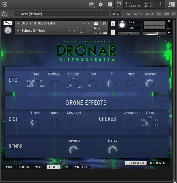
Task: Click the Tune knob
Action: click(x=122, y=25)
